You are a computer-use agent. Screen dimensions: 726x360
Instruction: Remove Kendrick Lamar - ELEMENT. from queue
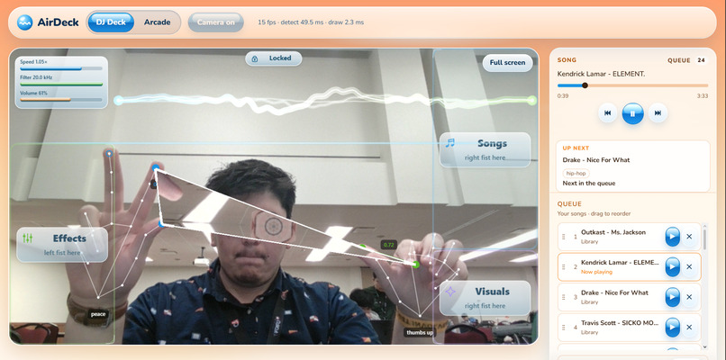689,267
